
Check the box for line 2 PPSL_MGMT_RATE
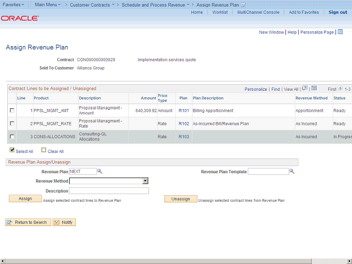point(12,124)
